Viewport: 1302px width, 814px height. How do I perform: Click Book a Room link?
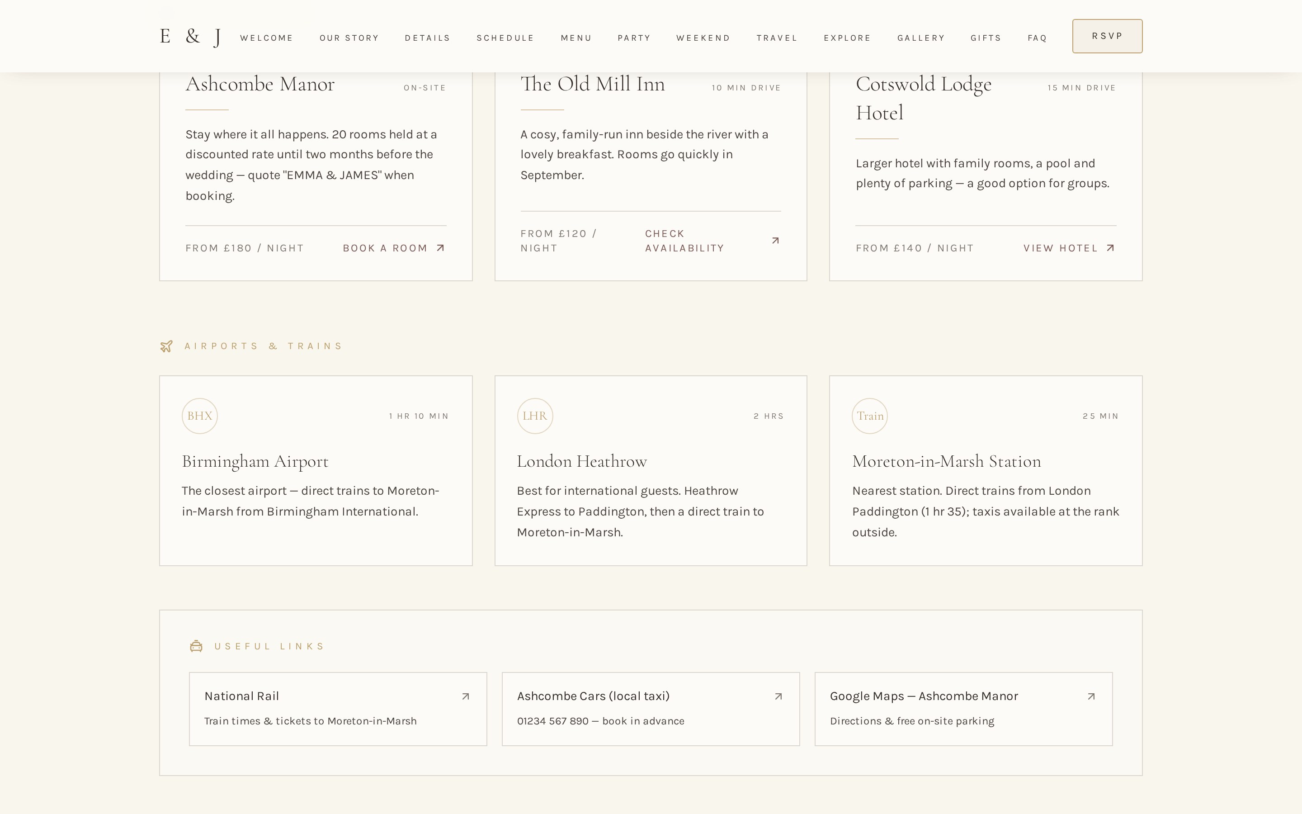[x=394, y=248]
